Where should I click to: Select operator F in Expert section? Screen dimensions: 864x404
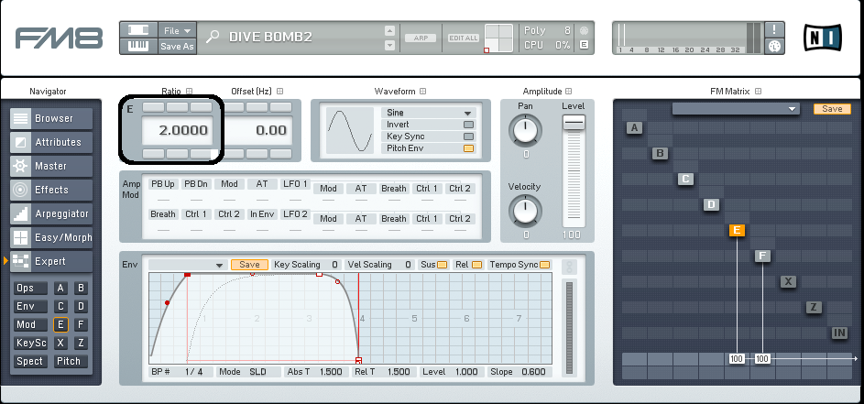click(81, 324)
